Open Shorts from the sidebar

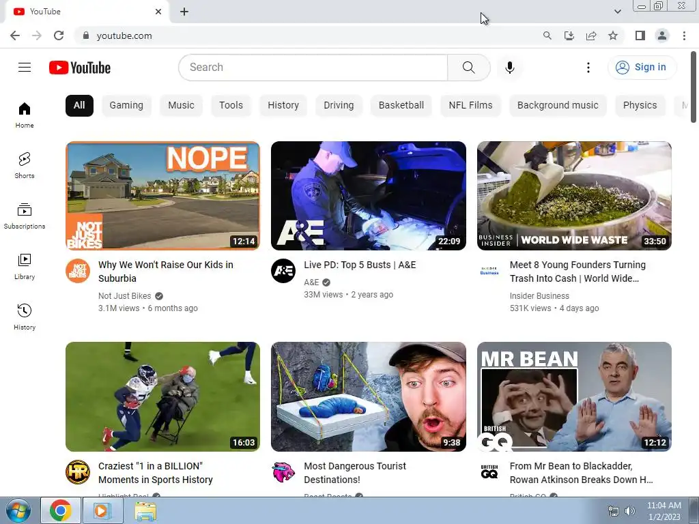tap(25, 166)
